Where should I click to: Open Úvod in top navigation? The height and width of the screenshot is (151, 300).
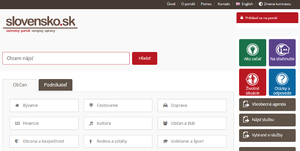(171, 4)
